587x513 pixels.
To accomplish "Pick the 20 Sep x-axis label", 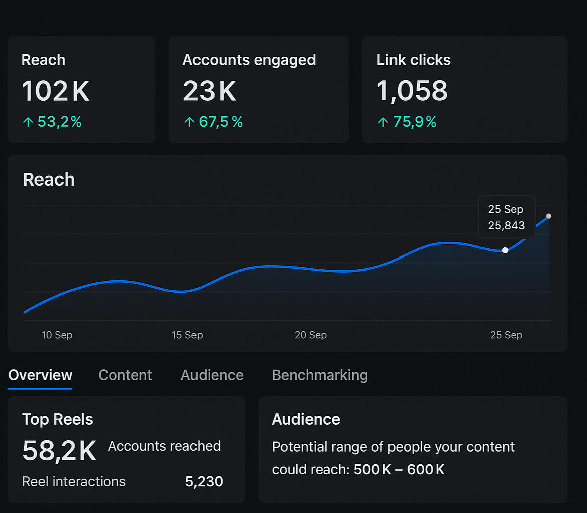I will 310,335.
